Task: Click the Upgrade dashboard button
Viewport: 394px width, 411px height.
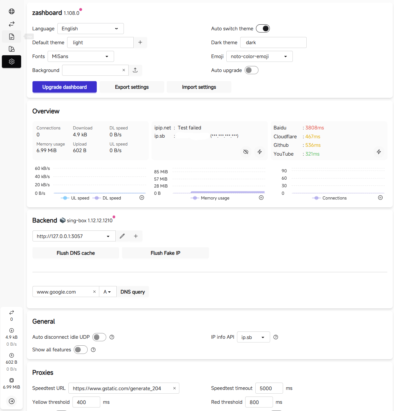Action: point(64,87)
